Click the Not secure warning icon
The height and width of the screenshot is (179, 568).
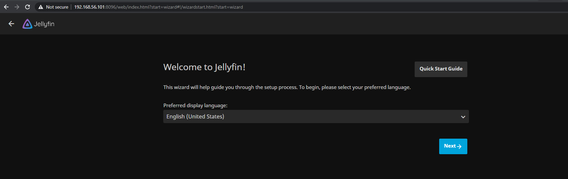(x=41, y=7)
